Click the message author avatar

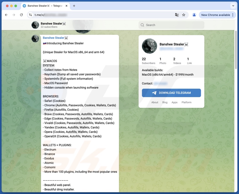tap(35, 38)
